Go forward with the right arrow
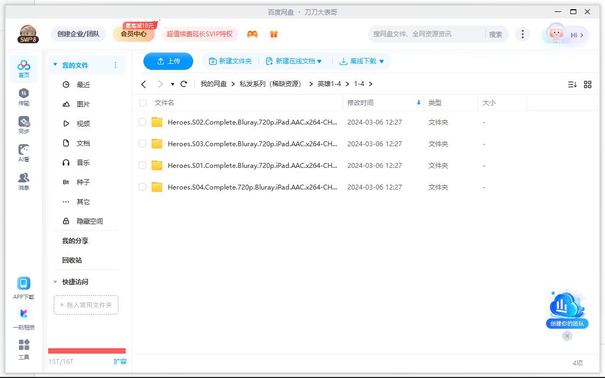 [x=160, y=84]
